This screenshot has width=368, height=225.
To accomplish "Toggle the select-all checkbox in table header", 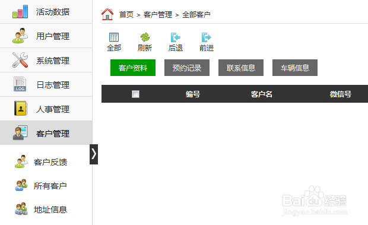I will [135, 94].
